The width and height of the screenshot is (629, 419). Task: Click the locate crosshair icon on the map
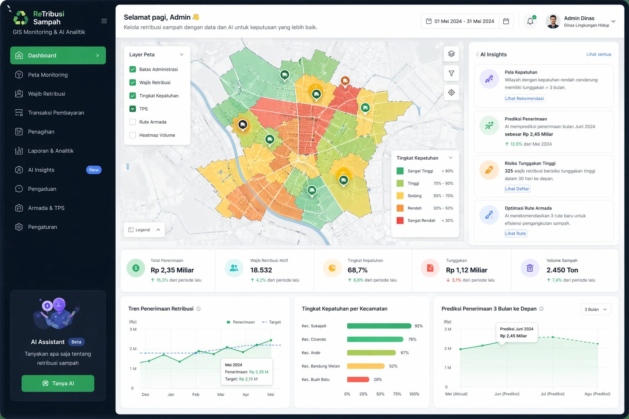(451, 92)
